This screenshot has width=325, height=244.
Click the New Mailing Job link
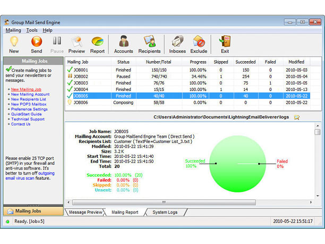26,89
